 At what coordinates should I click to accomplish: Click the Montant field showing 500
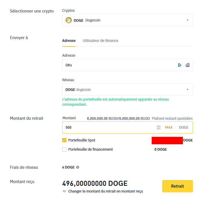(x=108, y=127)
